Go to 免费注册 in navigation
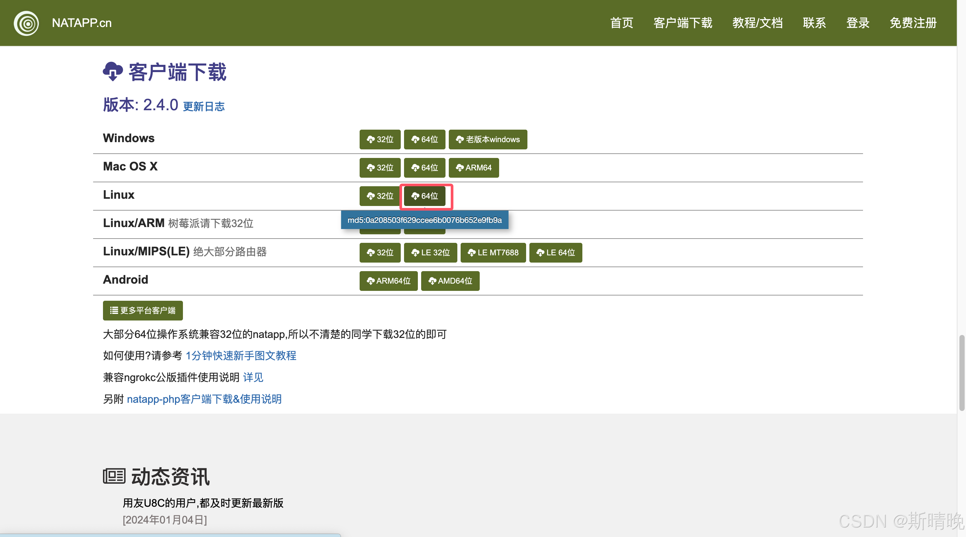The image size is (966, 537). (x=913, y=23)
